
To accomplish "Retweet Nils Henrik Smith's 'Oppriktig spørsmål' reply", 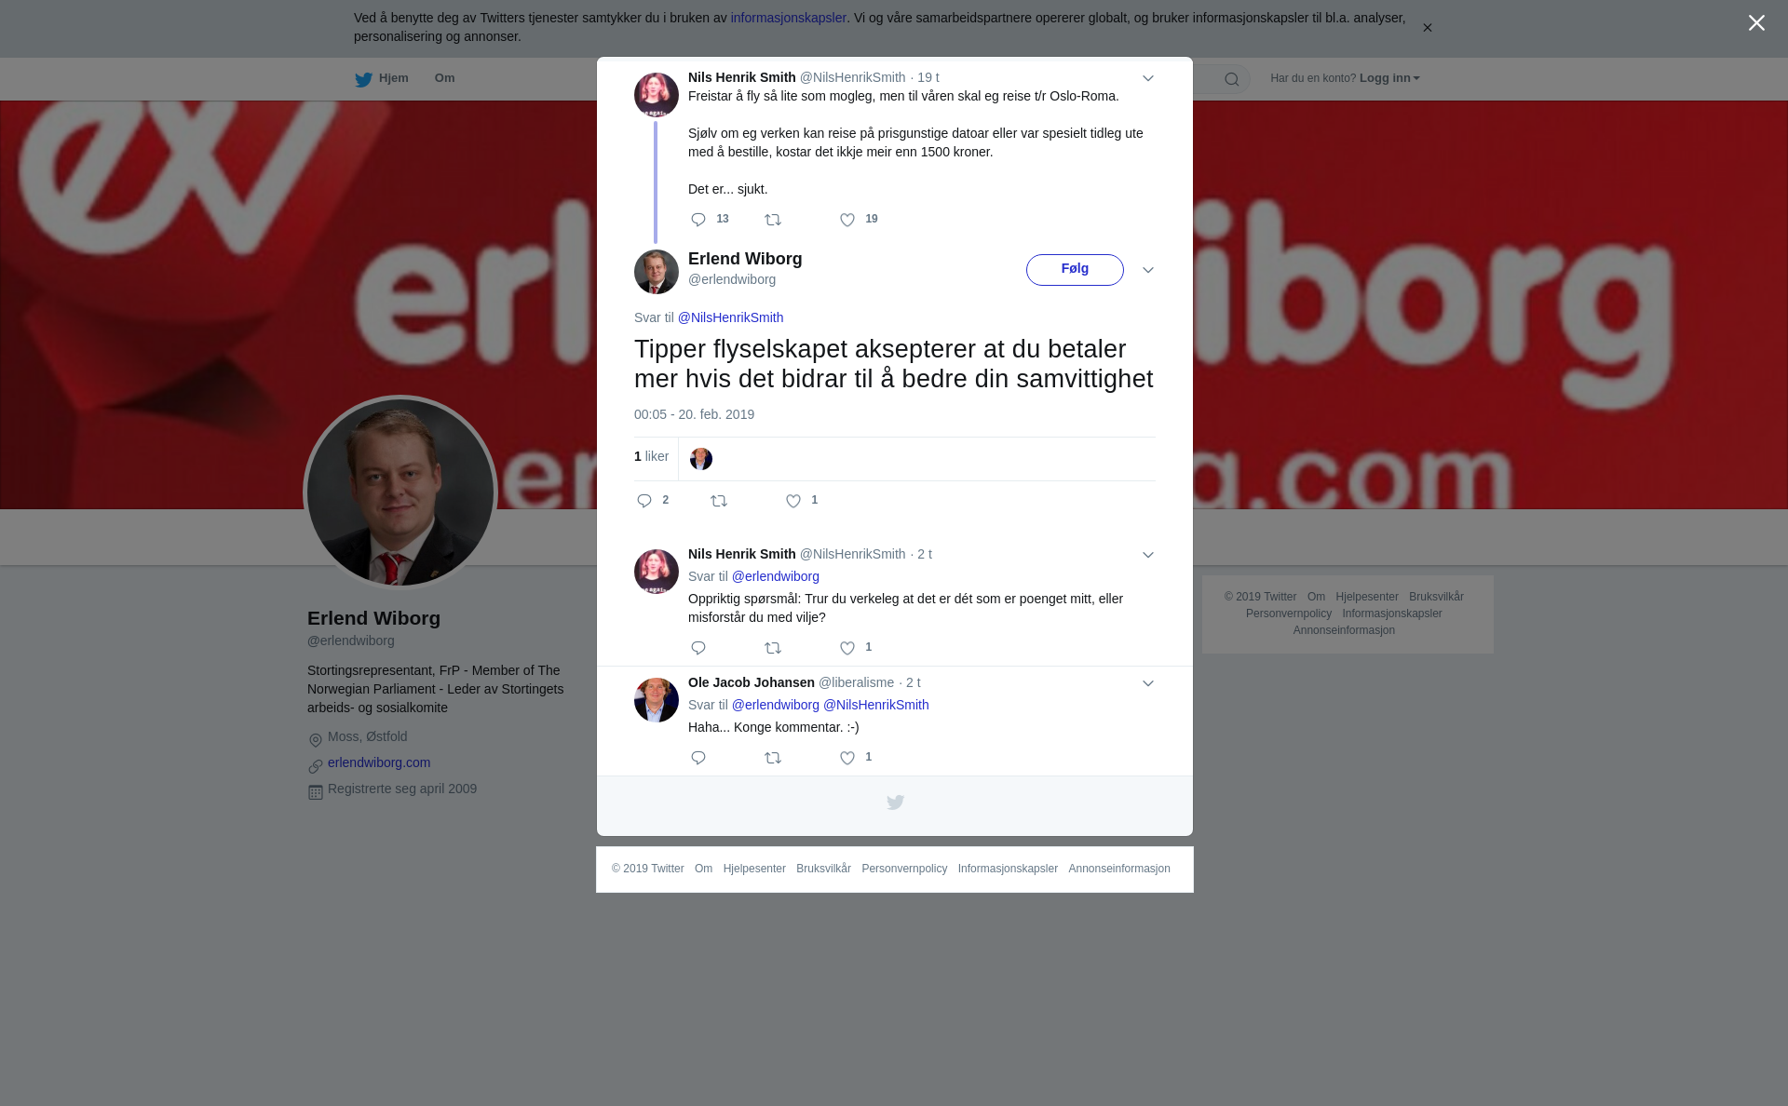I will (x=773, y=648).
